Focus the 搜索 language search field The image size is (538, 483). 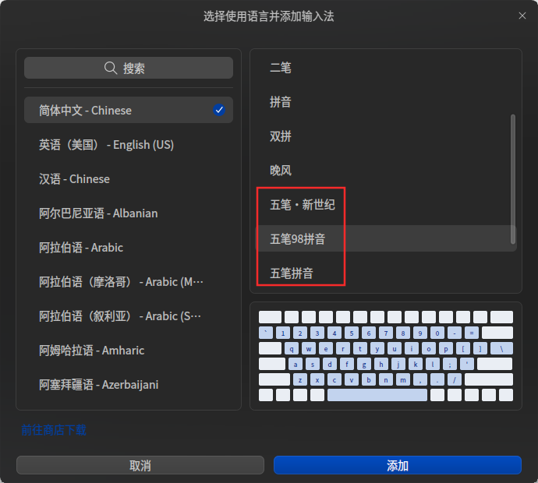[129, 68]
